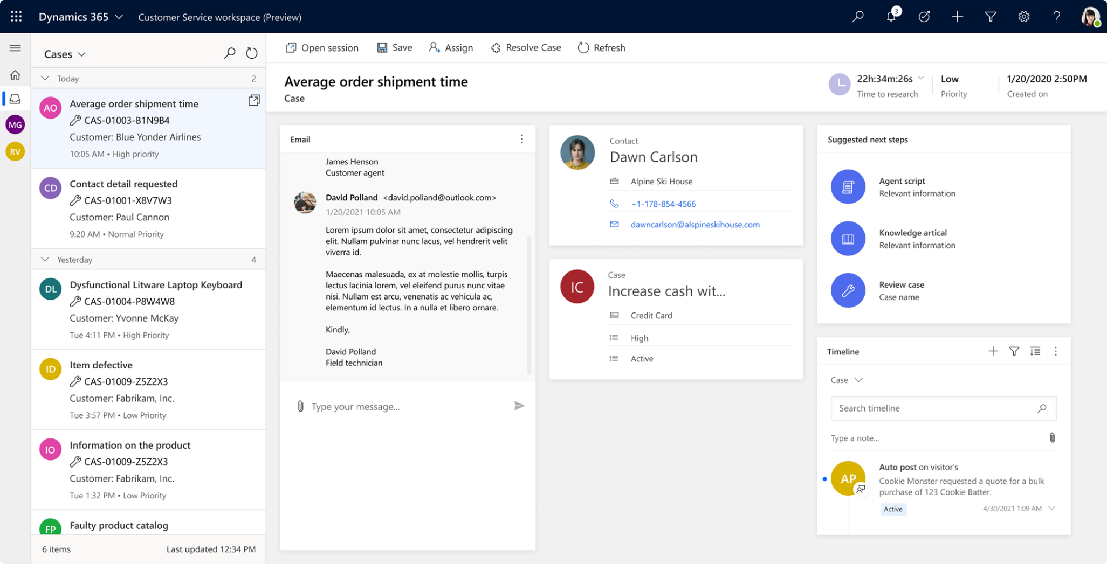
Task: Open the app launcher waffle icon
Action: (x=16, y=17)
